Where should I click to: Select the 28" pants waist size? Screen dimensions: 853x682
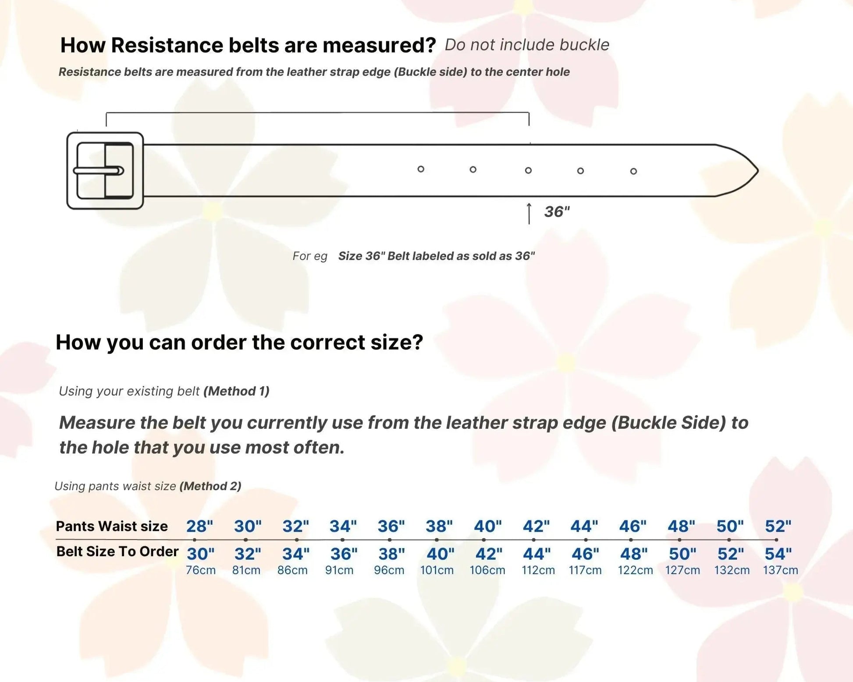coord(199,526)
